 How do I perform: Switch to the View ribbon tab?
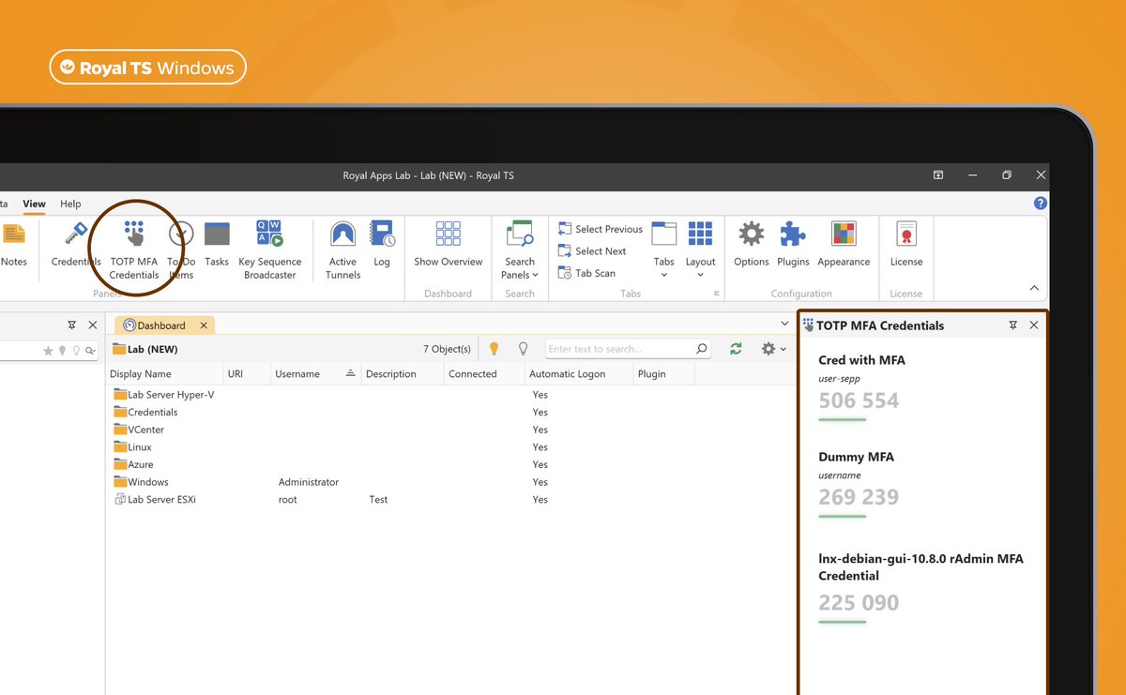(x=34, y=204)
